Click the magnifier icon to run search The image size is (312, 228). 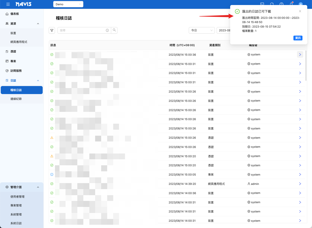tap(114, 30)
